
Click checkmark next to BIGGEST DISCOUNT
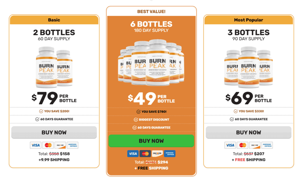point(136,120)
